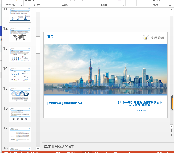Screen dimensions: 174x153
Task: Select slide 15 thumbnail with circular arrows
Action: click(x=20, y=95)
